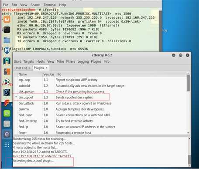Click the dark blue creature icon in dock

tap(7, 92)
